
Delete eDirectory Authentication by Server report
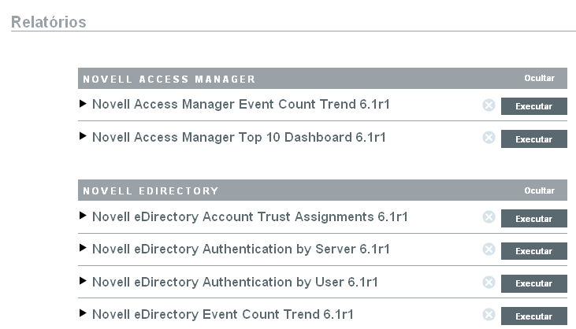489,250
